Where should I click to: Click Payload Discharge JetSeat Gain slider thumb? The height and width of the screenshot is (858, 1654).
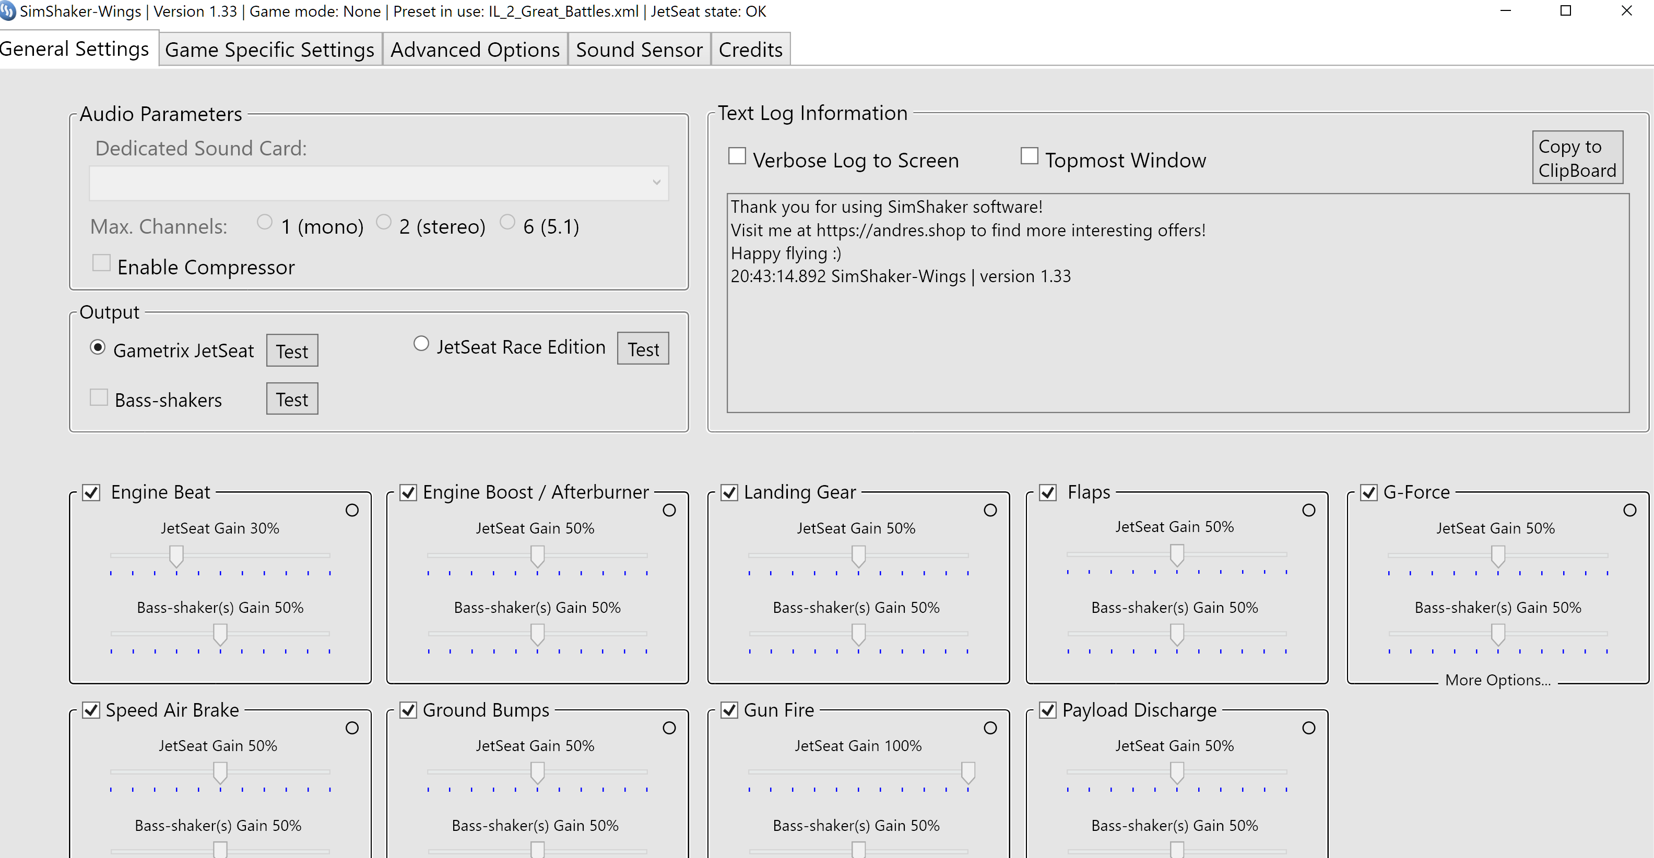point(1177,772)
